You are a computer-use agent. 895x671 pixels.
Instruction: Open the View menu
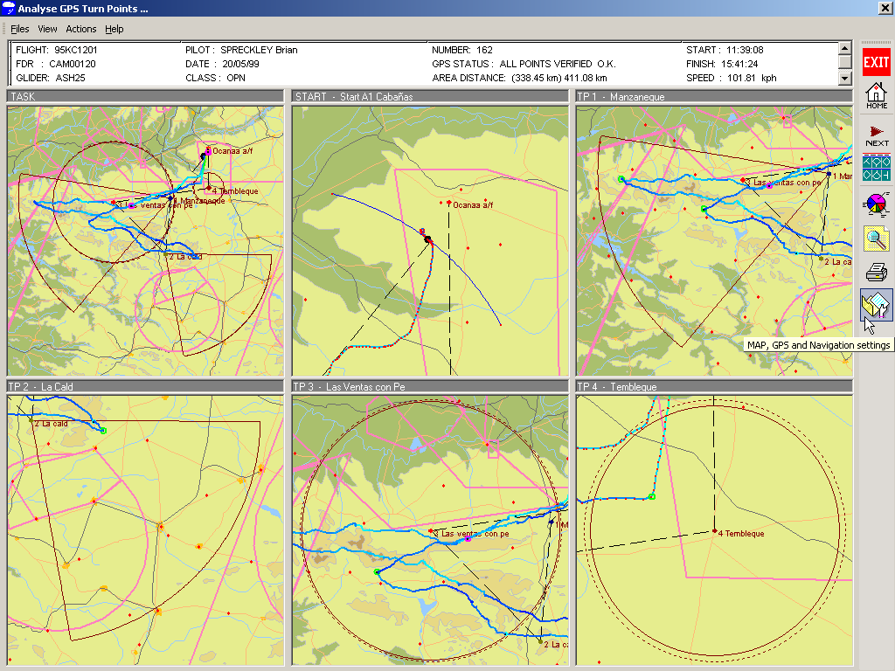(x=47, y=29)
